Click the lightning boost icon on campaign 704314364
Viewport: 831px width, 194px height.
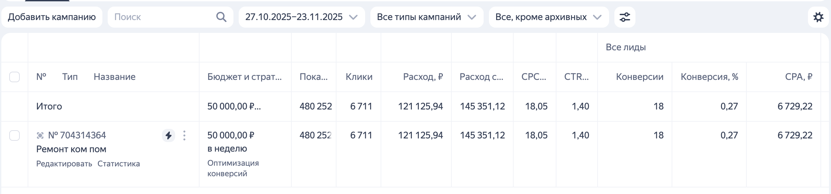point(168,135)
